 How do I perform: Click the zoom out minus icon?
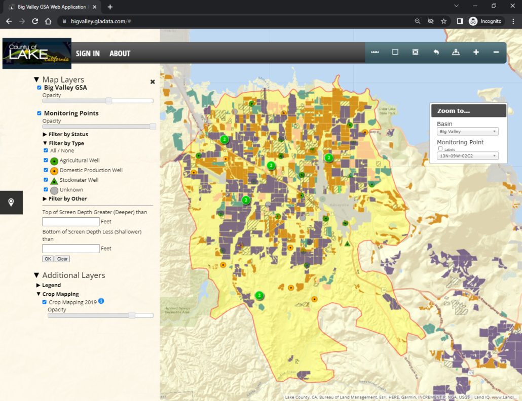[x=496, y=52]
